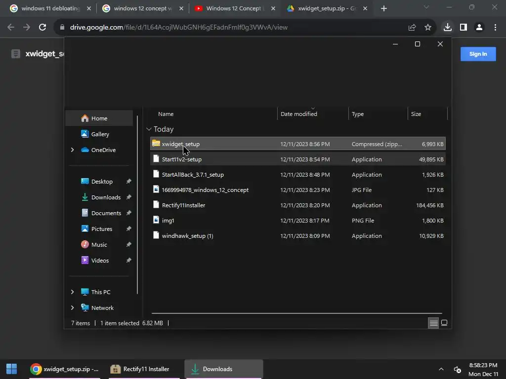Toggle Chrome side panel
Image resolution: width=506 pixels, height=379 pixels.
click(464, 28)
